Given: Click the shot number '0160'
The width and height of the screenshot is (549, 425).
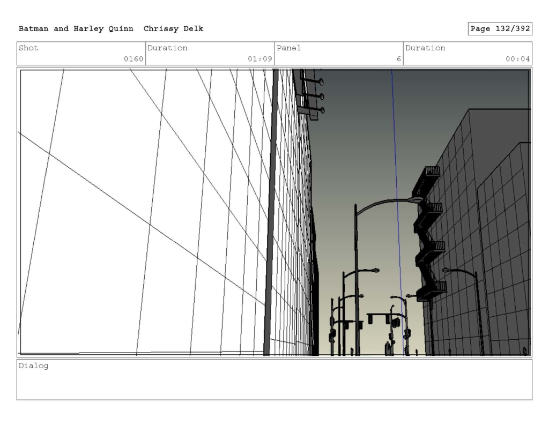Looking at the screenshot, I should 133,59.
